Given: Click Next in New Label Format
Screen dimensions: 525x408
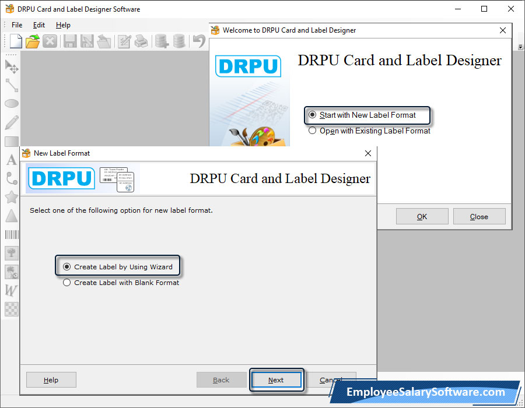Looking at the screenshot, I should [276, 380].
